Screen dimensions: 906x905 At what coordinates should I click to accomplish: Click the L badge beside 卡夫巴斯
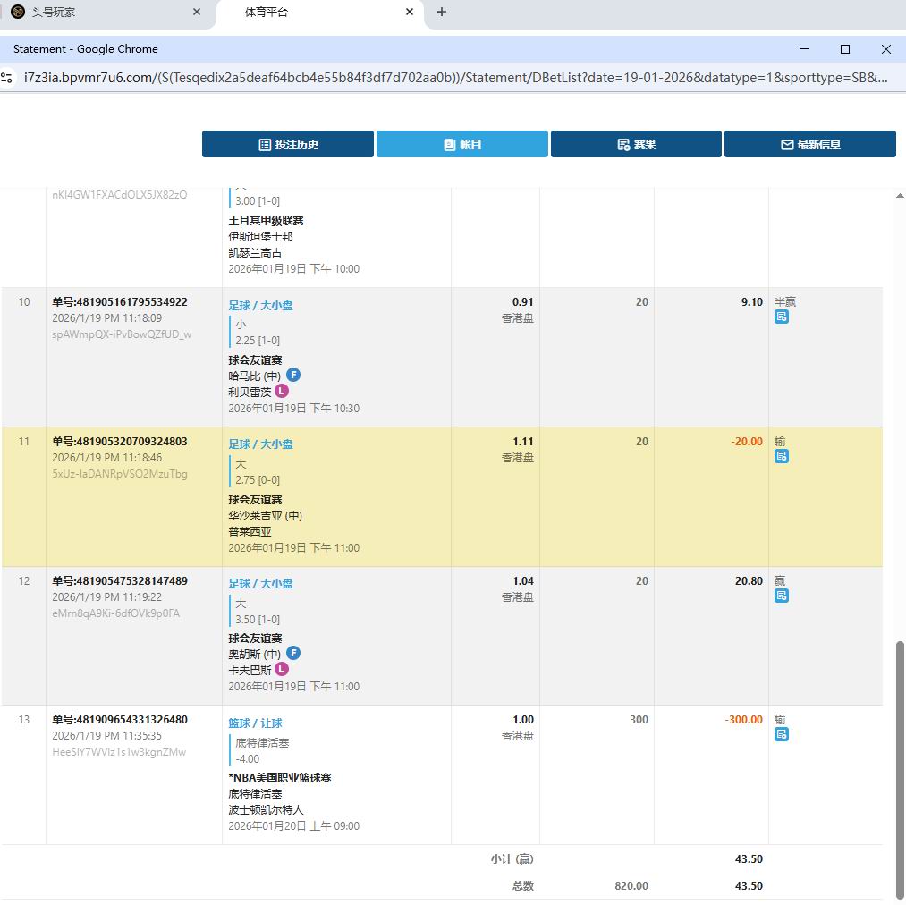point(282,669)
